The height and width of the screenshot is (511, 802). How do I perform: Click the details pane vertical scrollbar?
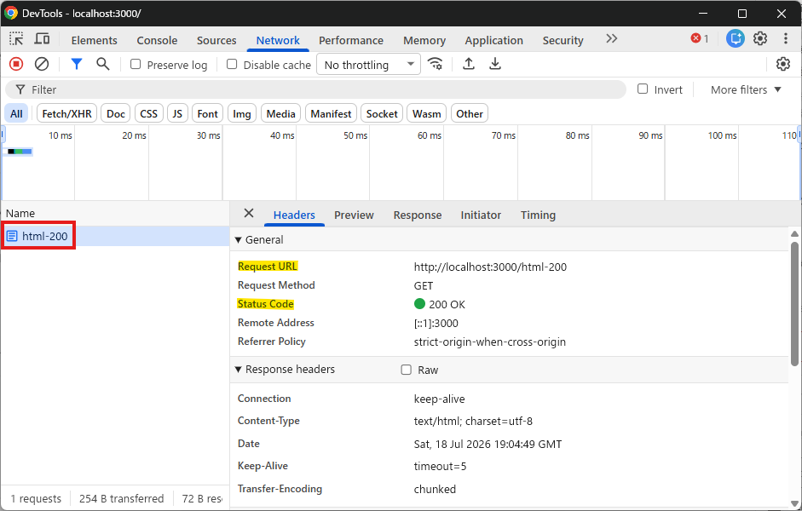point(794,304)
